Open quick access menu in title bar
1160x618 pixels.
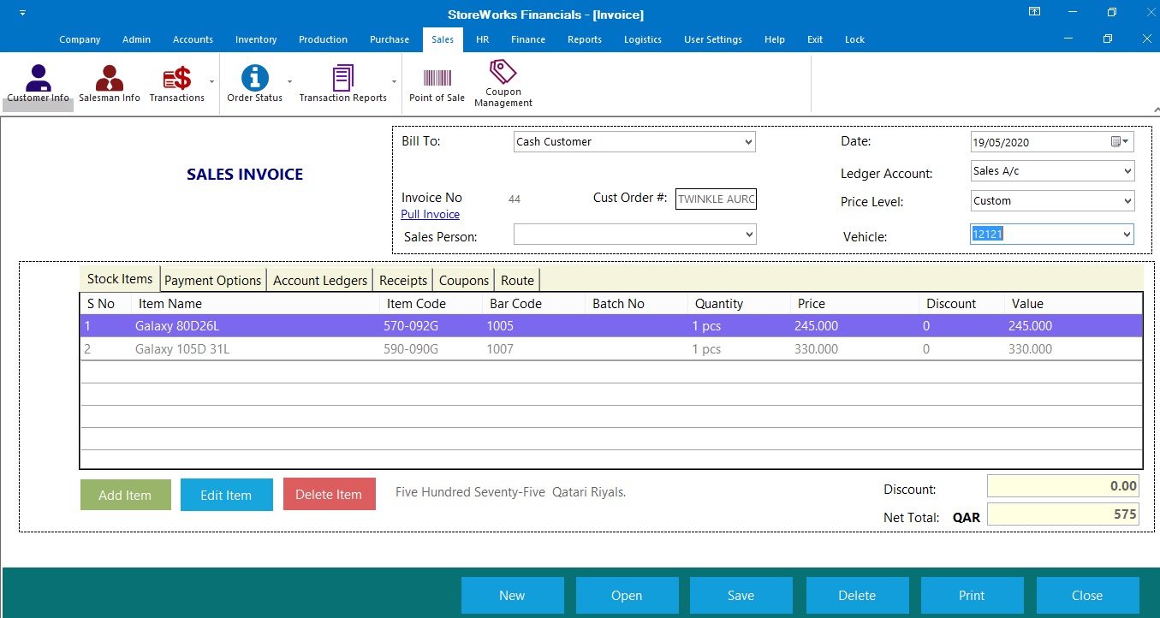21,14
